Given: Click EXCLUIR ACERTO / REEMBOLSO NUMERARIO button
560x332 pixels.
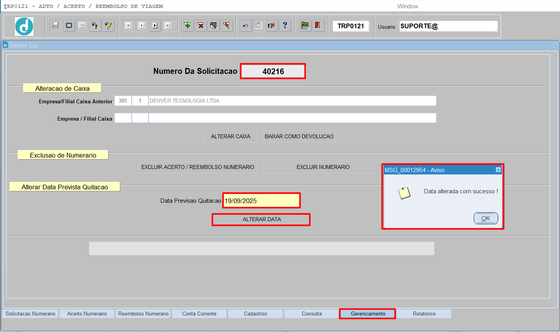Looking at the screenshot, I should 198,167.
